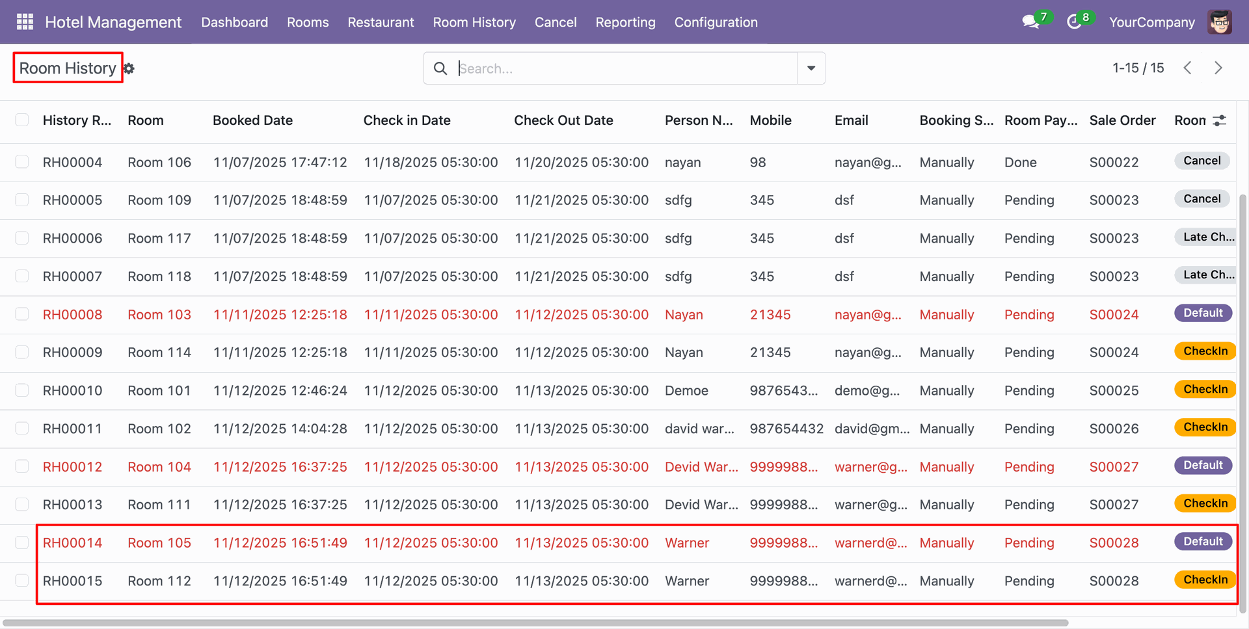Go to previous page arrow

(x=1187, y=68)
